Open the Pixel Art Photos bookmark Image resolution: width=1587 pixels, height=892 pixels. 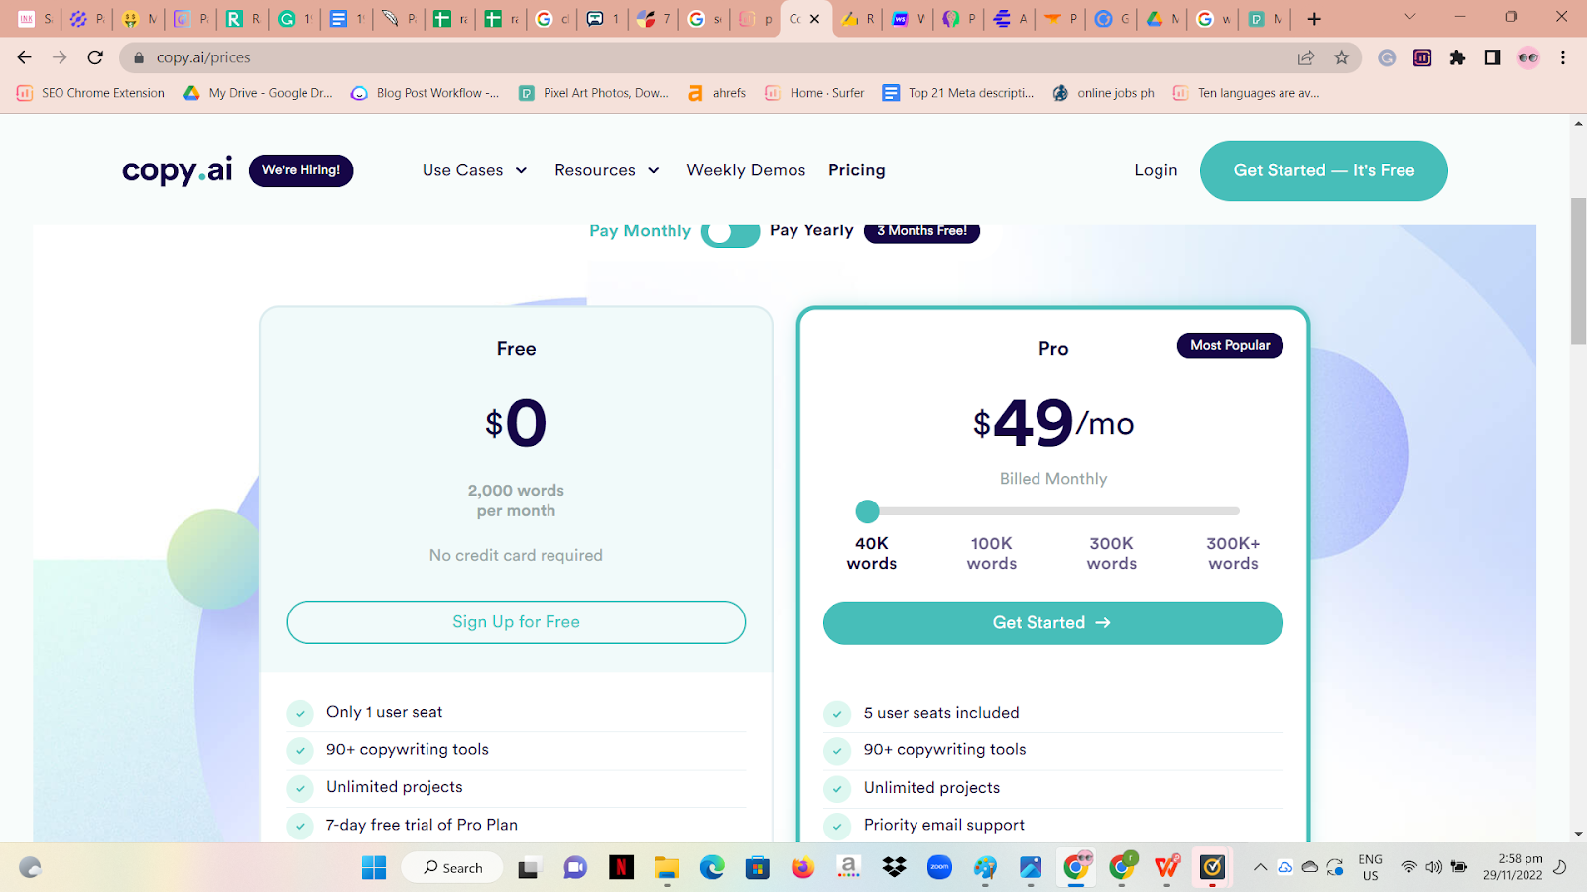[x=593, y=93]
